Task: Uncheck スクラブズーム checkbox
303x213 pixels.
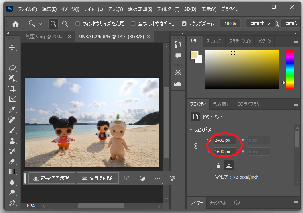Action: pos(184,24)
